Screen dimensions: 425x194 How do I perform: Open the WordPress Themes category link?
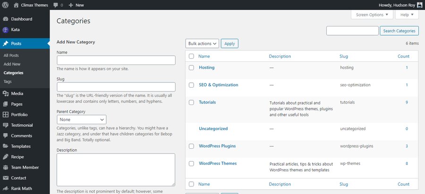tap(218, 163)
